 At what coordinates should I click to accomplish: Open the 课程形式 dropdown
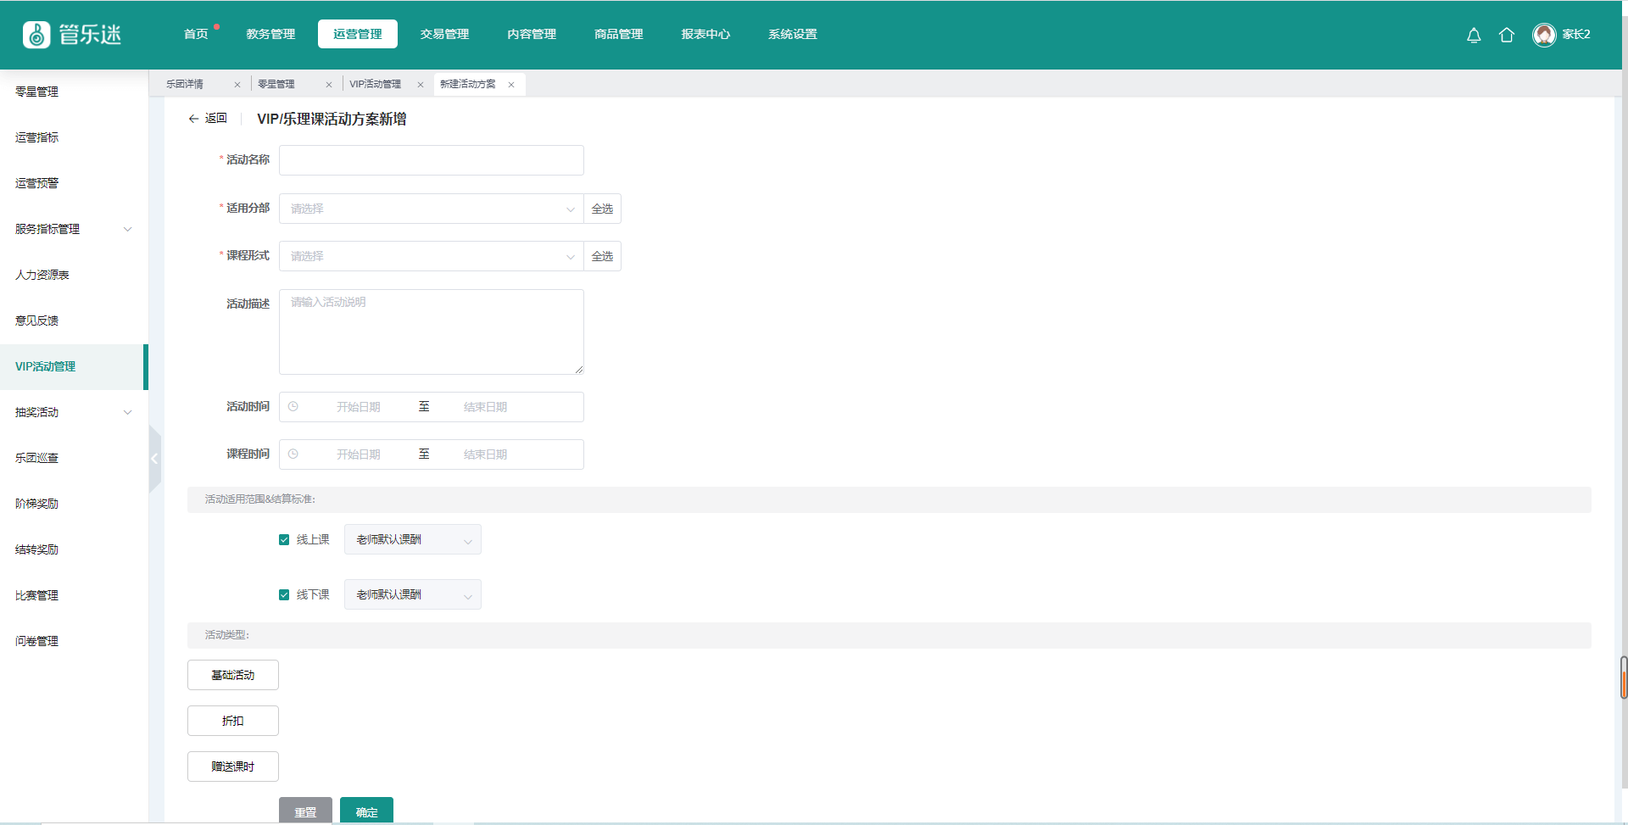431,256
